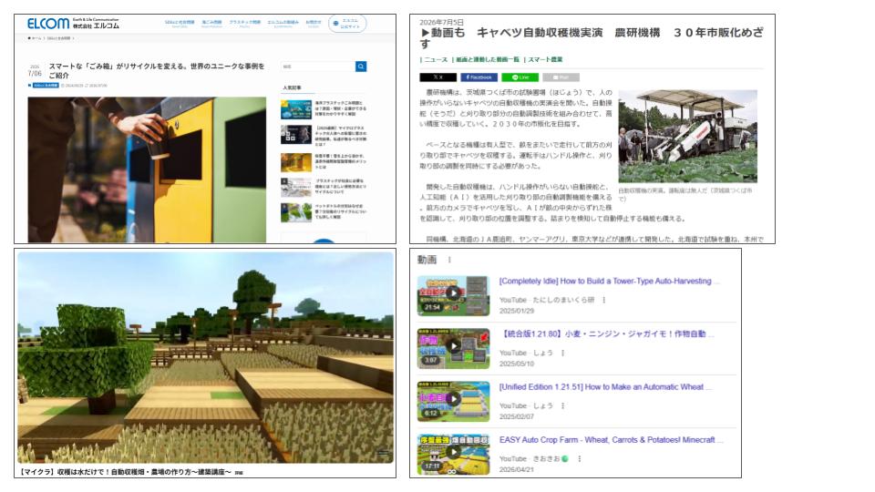
Task: Click the cabbage auto-harvester headline
Action: (x=592, y=38)
